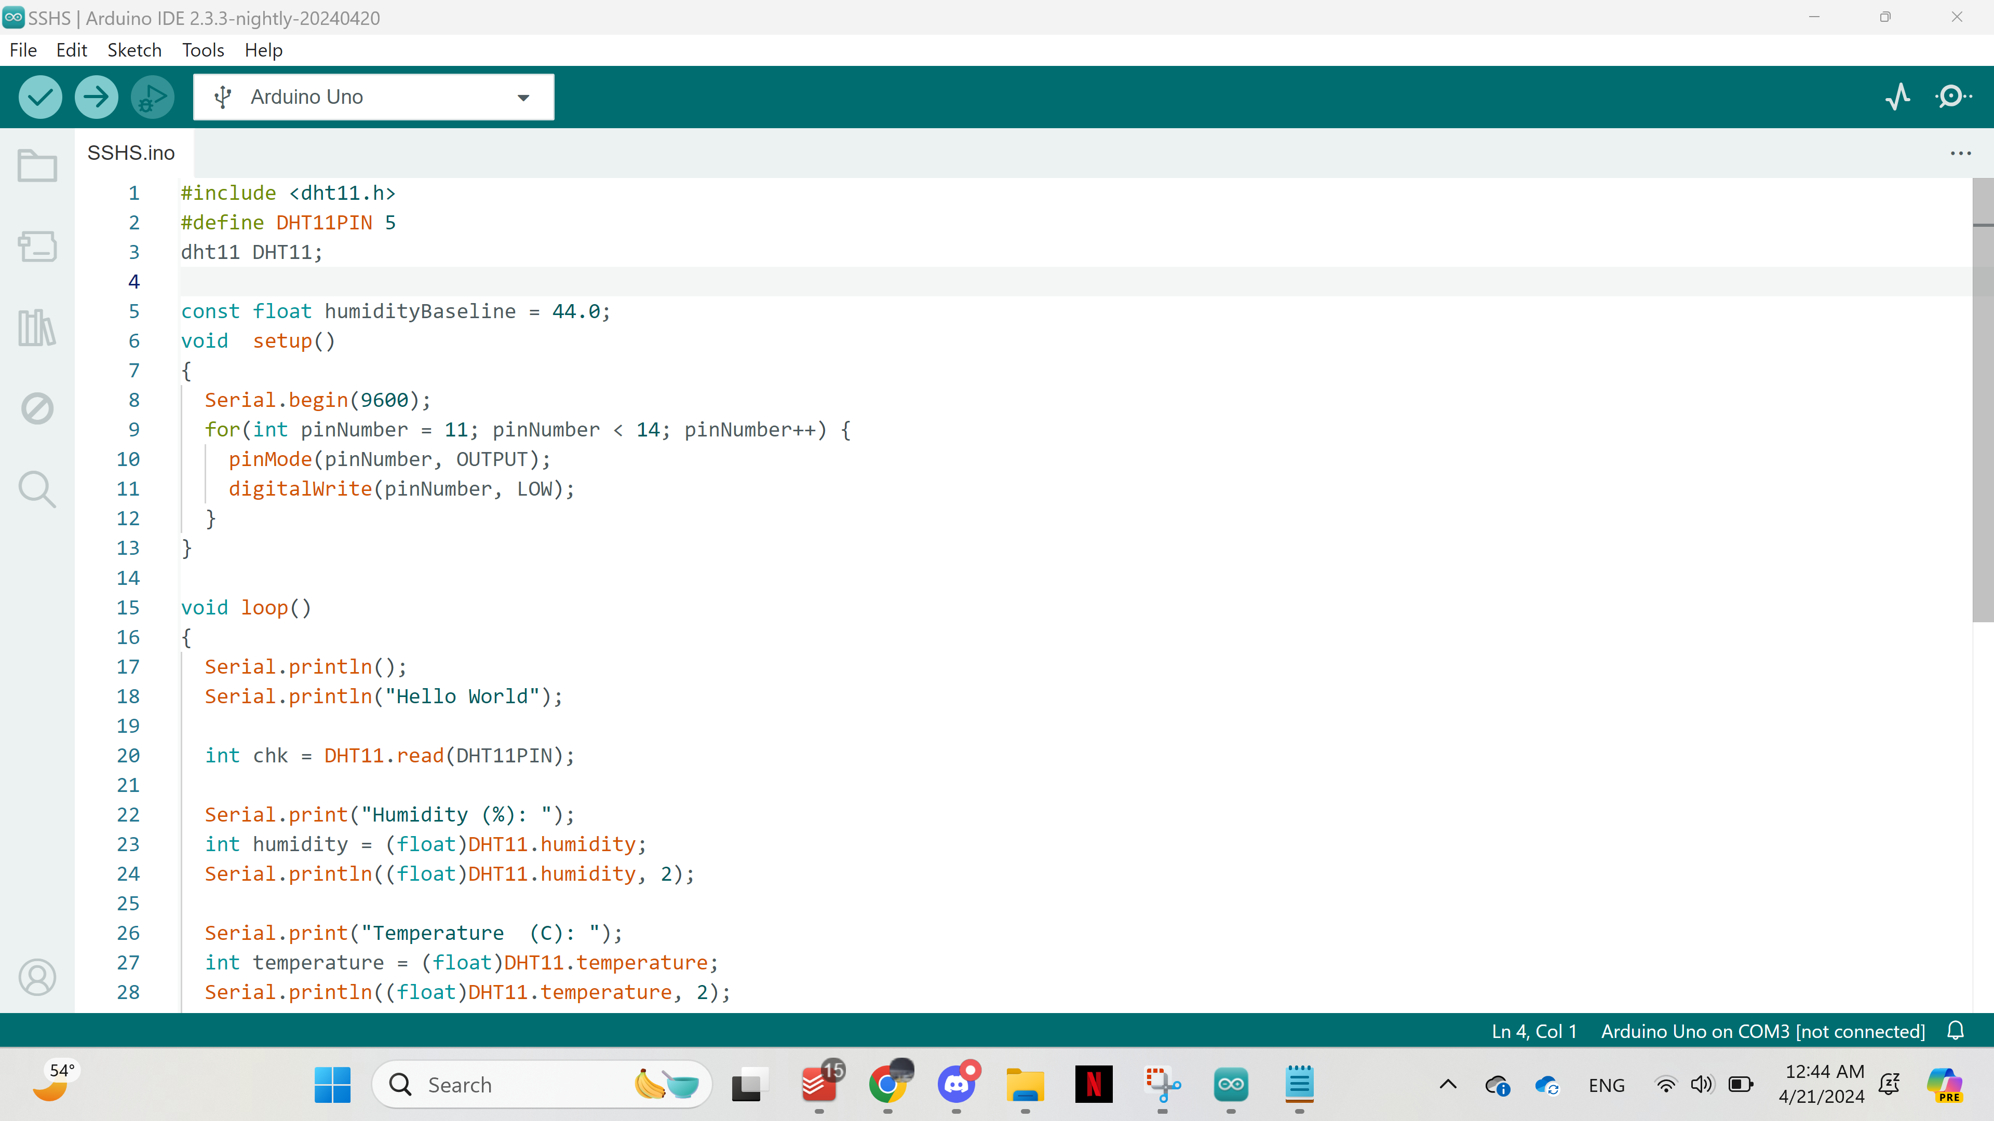
Task: Click the account profile icon
Action: 37,977
